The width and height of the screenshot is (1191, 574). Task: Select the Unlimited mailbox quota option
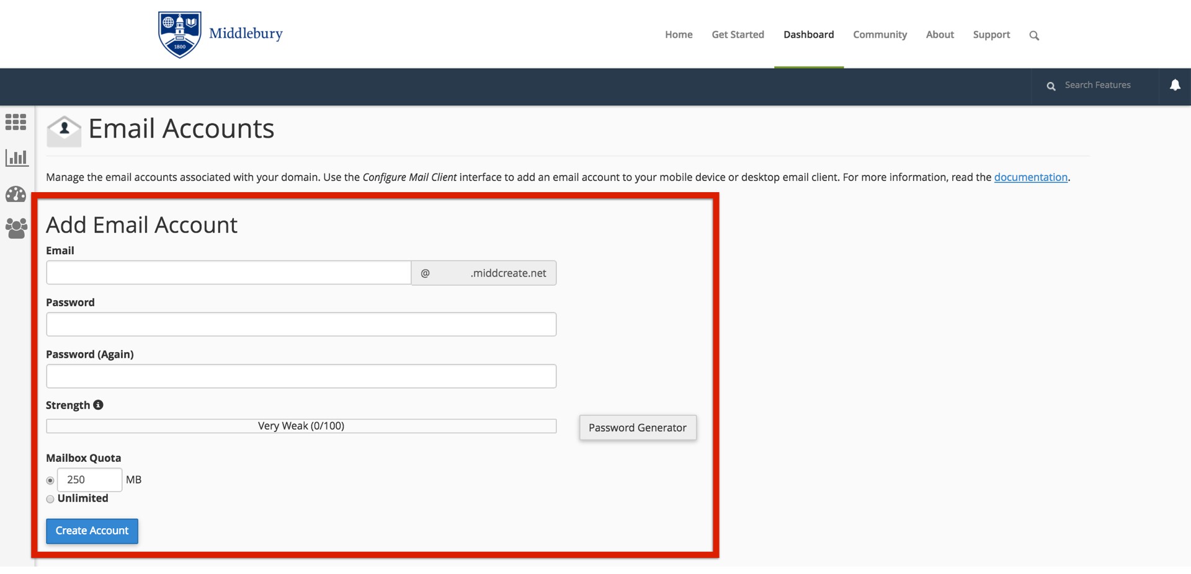50,499
